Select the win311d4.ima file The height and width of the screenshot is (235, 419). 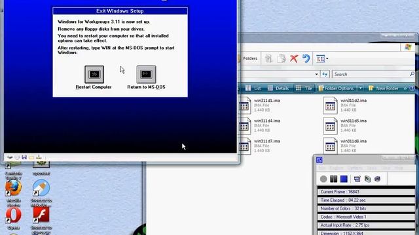coord(259,125)
